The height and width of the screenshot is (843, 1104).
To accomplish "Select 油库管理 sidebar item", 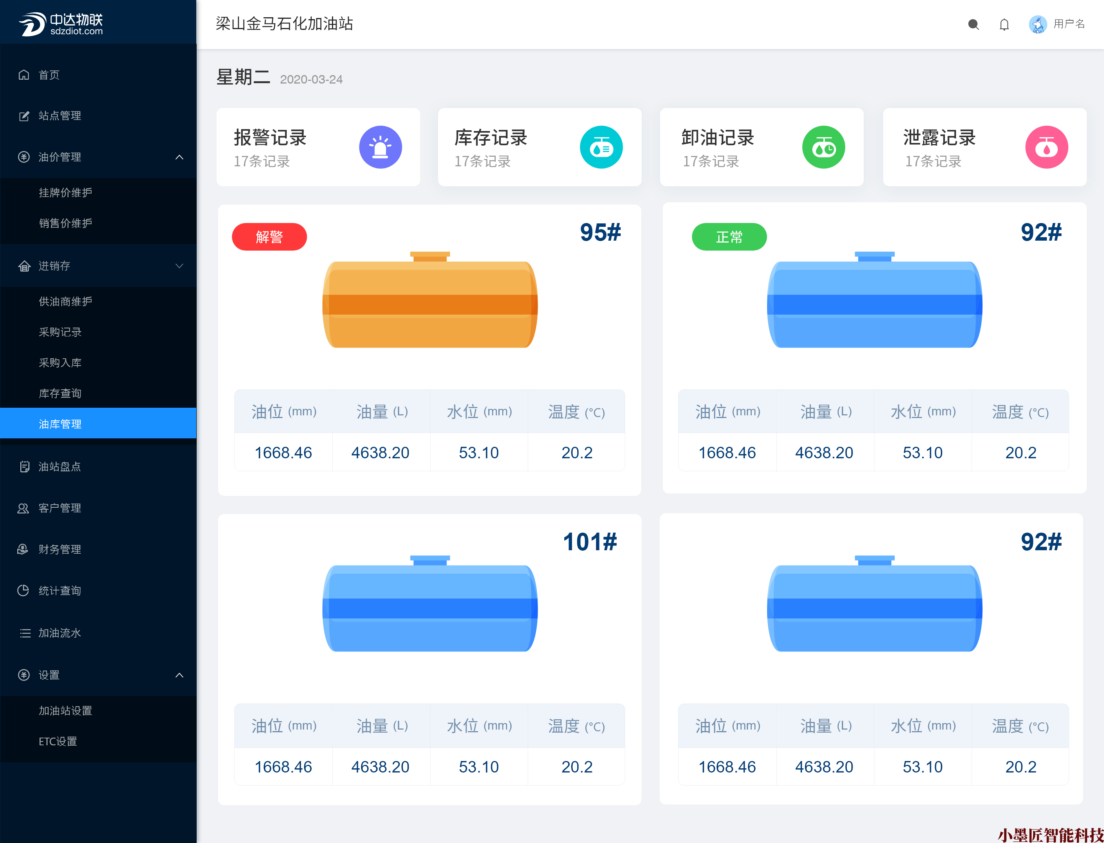I will tap(60, 424).
